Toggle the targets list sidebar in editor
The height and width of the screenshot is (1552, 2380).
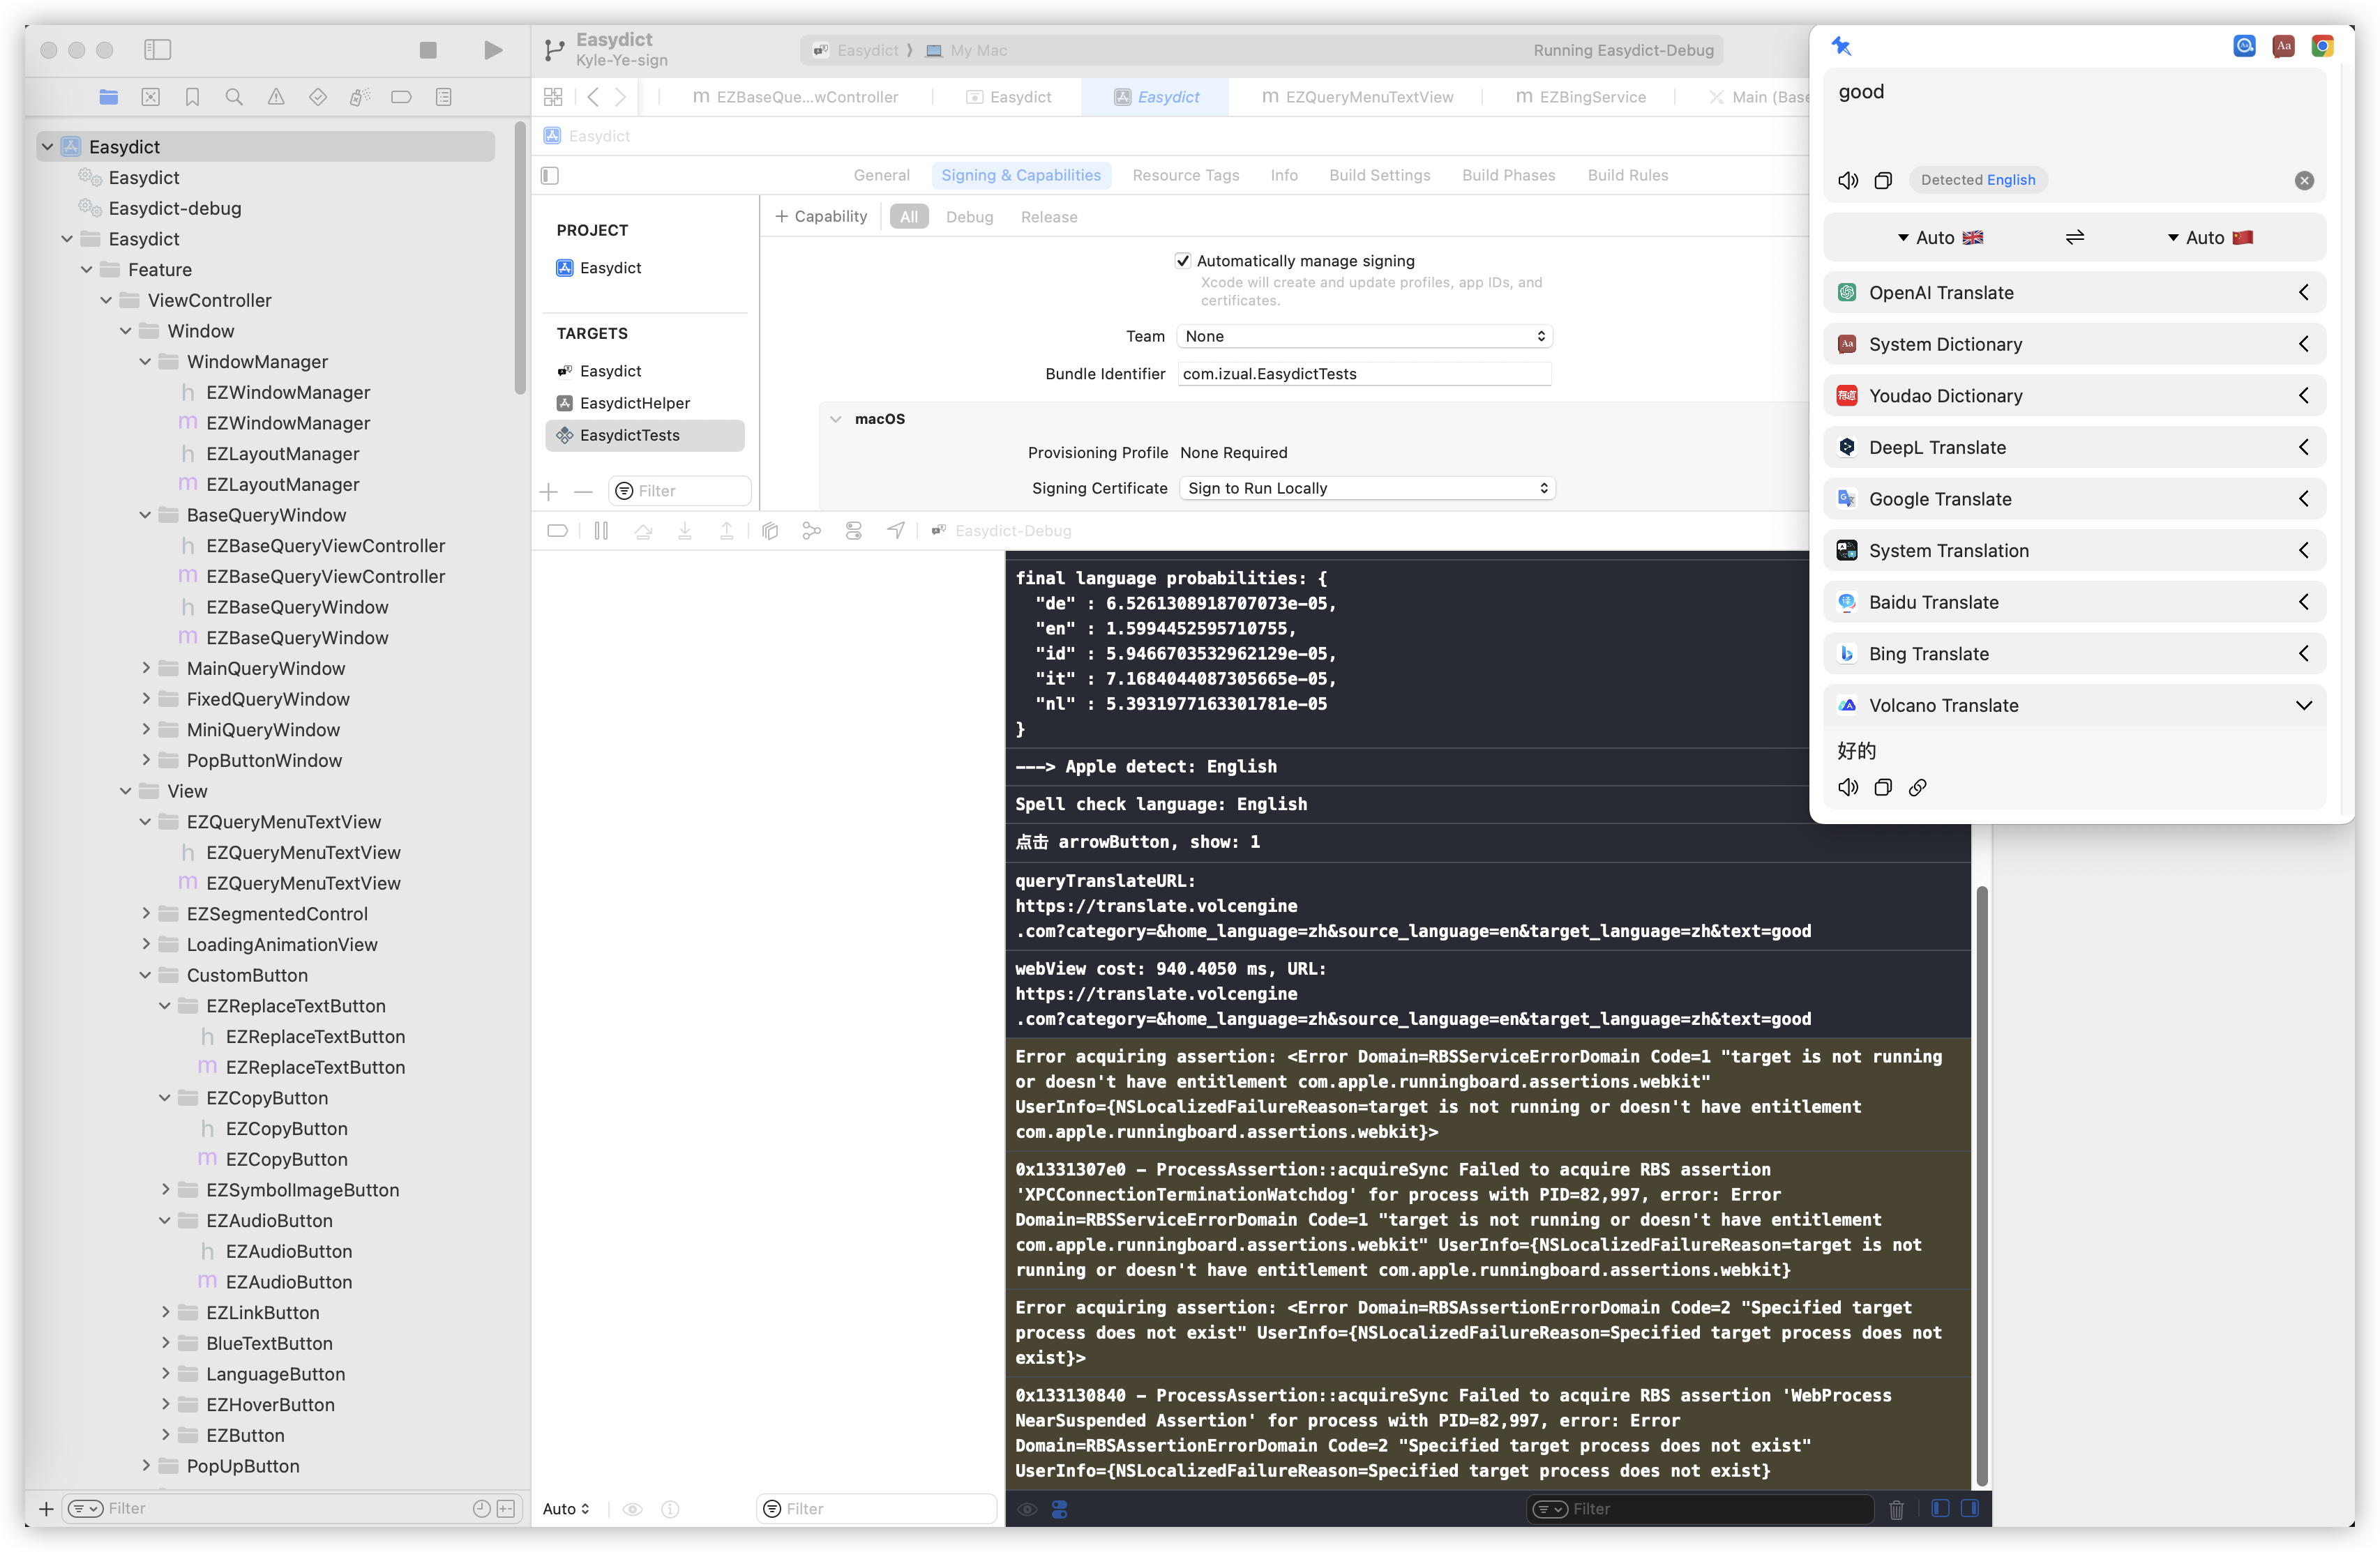click(550, 176)
